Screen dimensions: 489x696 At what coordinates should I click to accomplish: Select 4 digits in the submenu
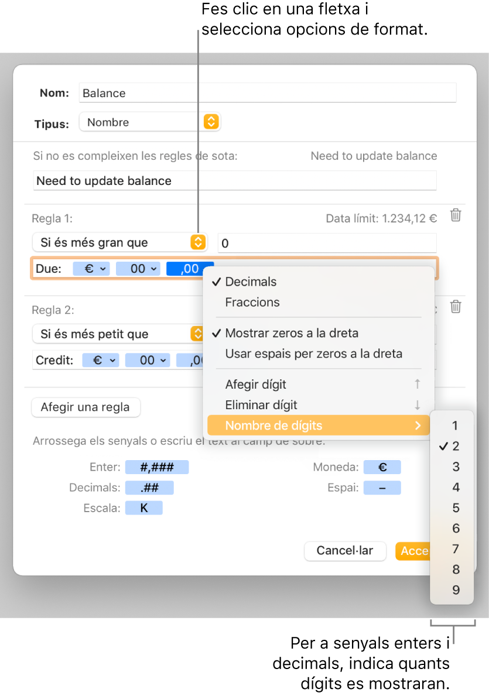pyautogui.click(x=452, y=487)
